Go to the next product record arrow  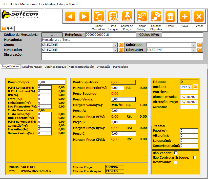click(84, 17)
